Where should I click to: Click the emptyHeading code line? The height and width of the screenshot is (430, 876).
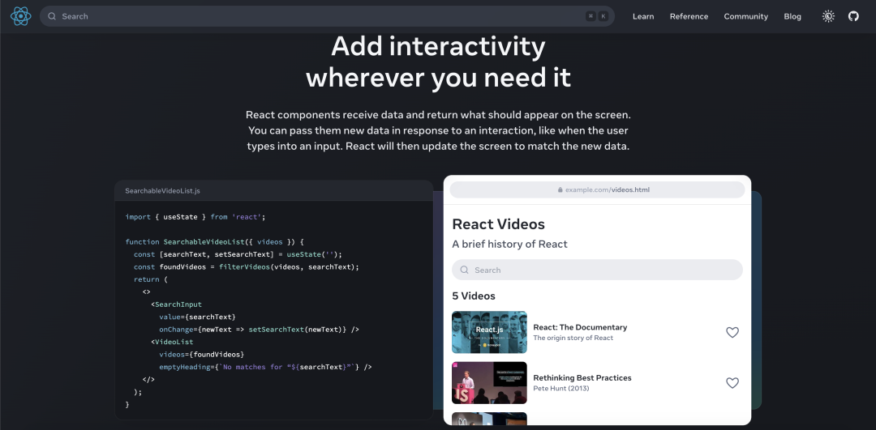(265, 367)
